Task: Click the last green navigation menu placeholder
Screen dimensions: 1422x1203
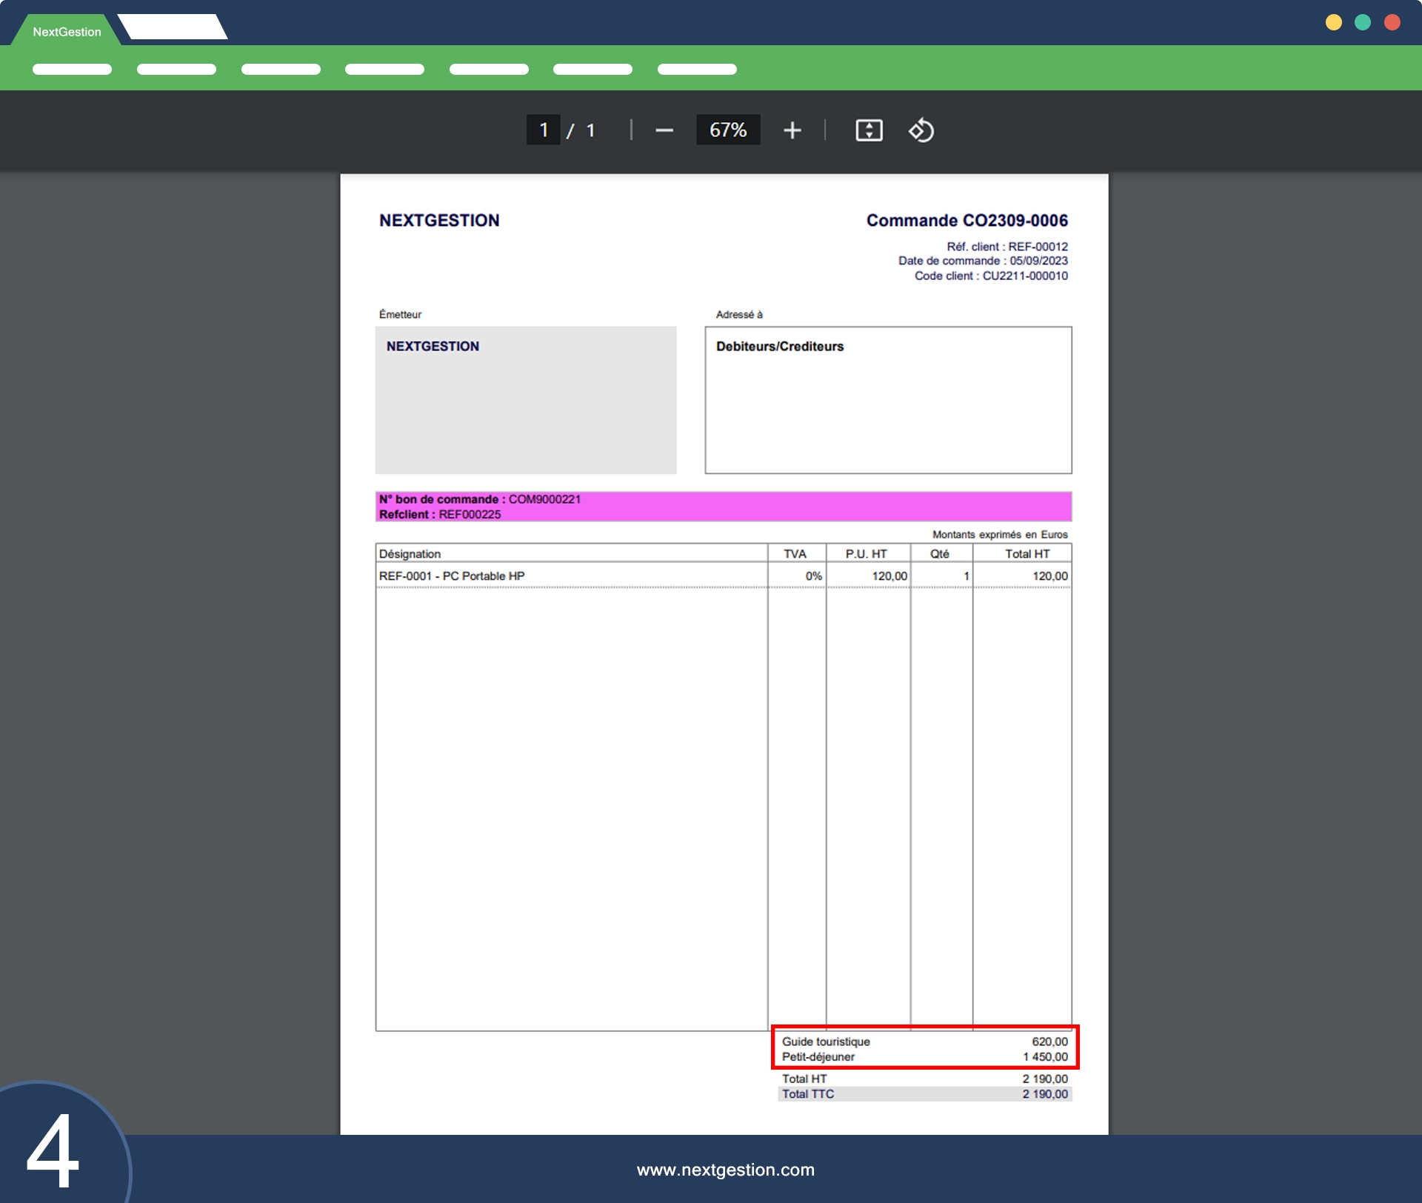Action: pyautogui.click(x=697, y=70)
